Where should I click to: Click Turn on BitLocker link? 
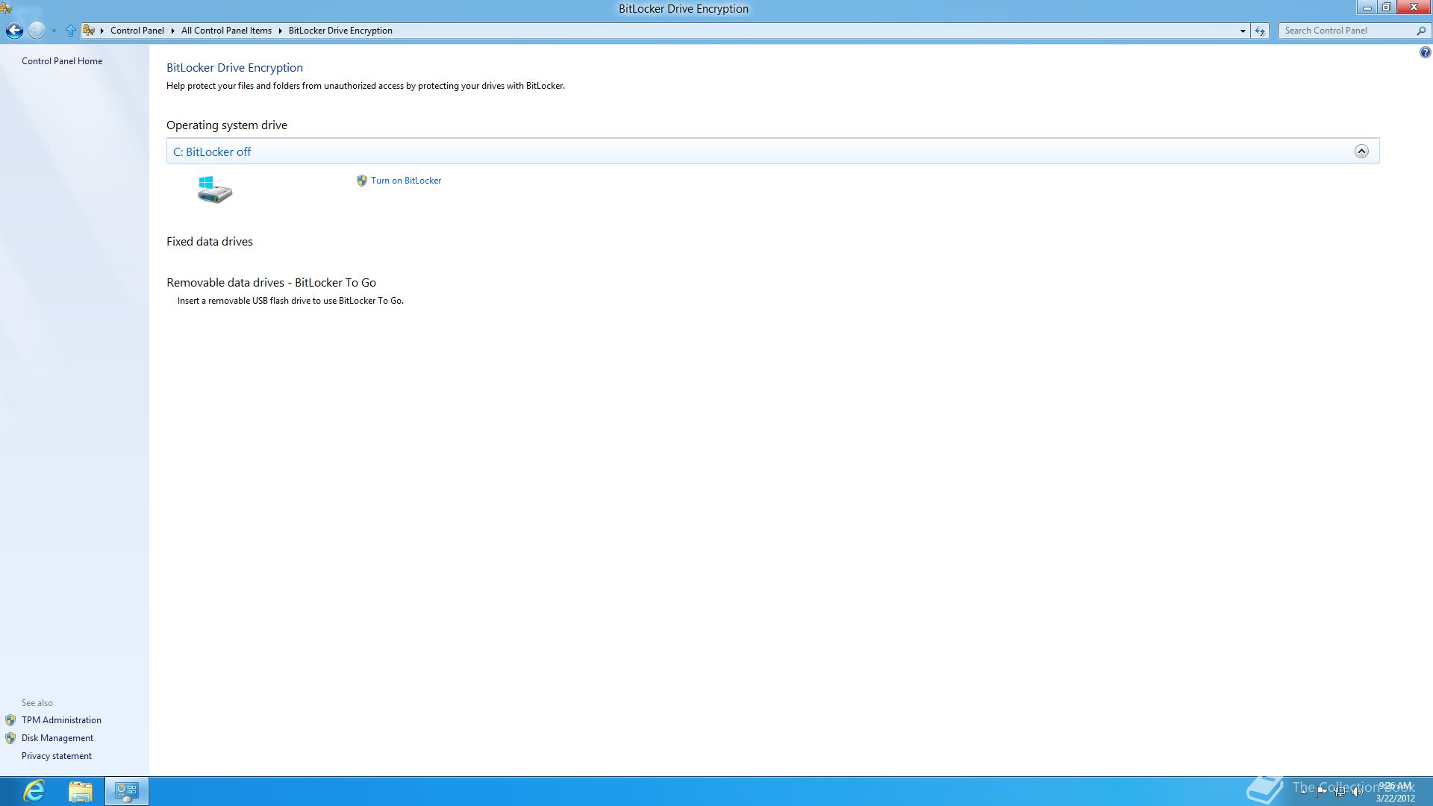tap(405, 181)
